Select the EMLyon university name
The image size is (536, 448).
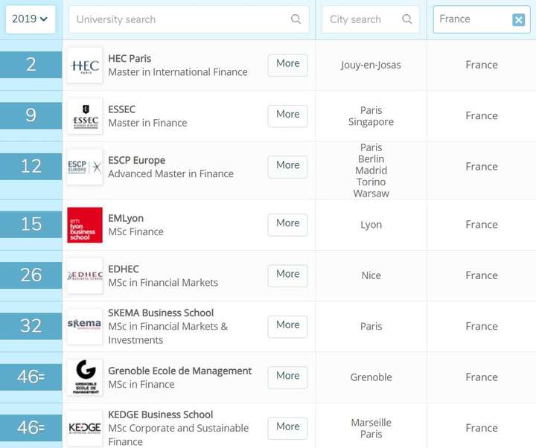tap(126, 218)
